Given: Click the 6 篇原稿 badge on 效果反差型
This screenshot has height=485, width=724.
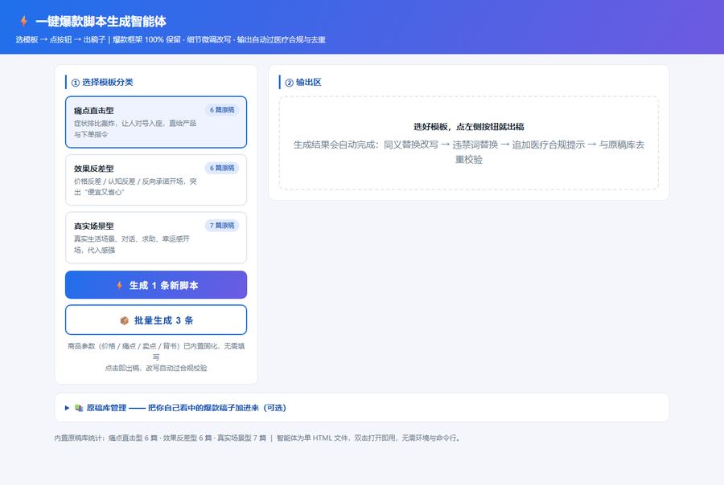Looking at the screenshot, I should pyautogui.click(x=222, y=168).
